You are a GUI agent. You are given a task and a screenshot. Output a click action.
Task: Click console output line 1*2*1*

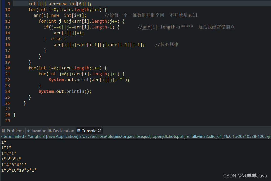9,153
